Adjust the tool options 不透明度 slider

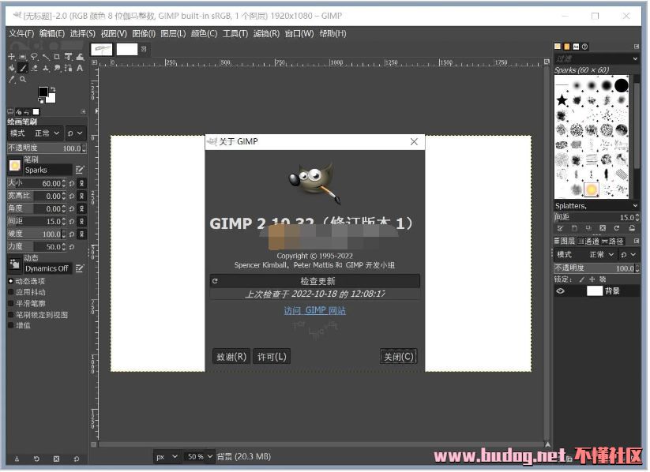pos(47,148)
